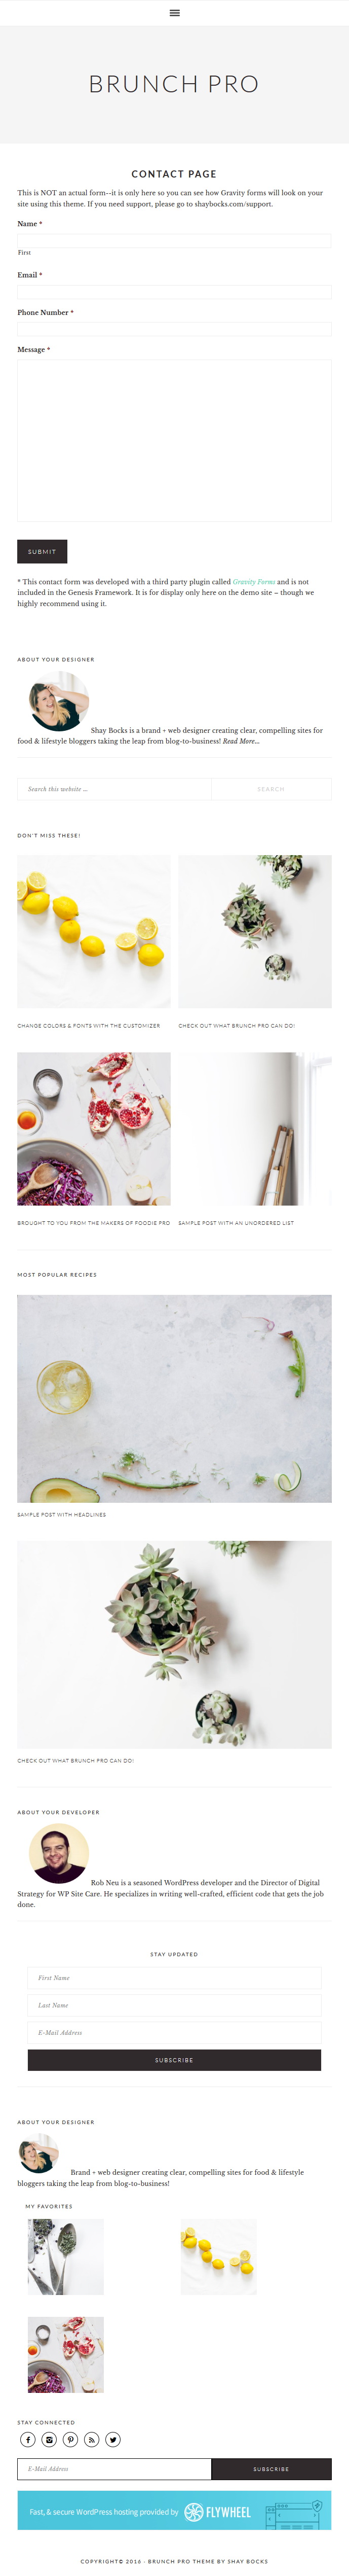Click the Email input field
349x2576 pixels.
coord(174,292)
